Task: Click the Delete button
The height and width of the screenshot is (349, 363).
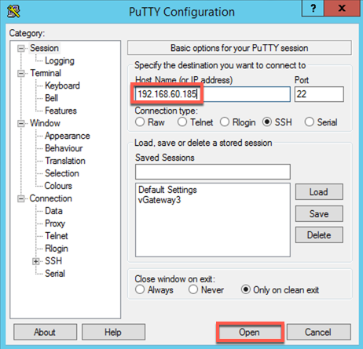Action: pos(319,235)
